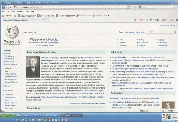Open the amazon - Google Search favorite
Screen dimensions: 178x122
coord(66,16)
